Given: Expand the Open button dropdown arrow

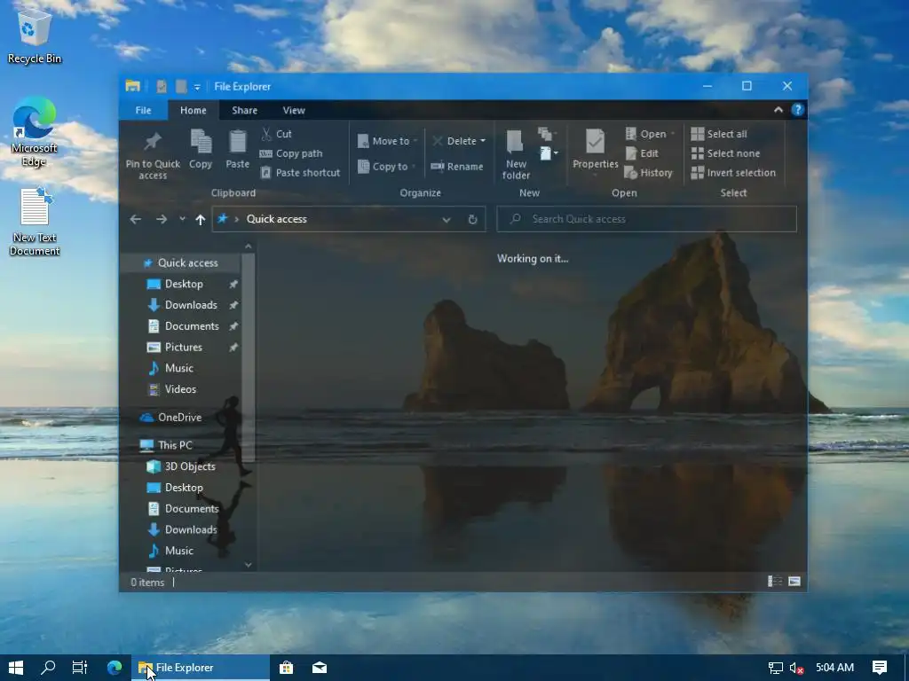Looking at the screenshot, I should coord(673,134).
